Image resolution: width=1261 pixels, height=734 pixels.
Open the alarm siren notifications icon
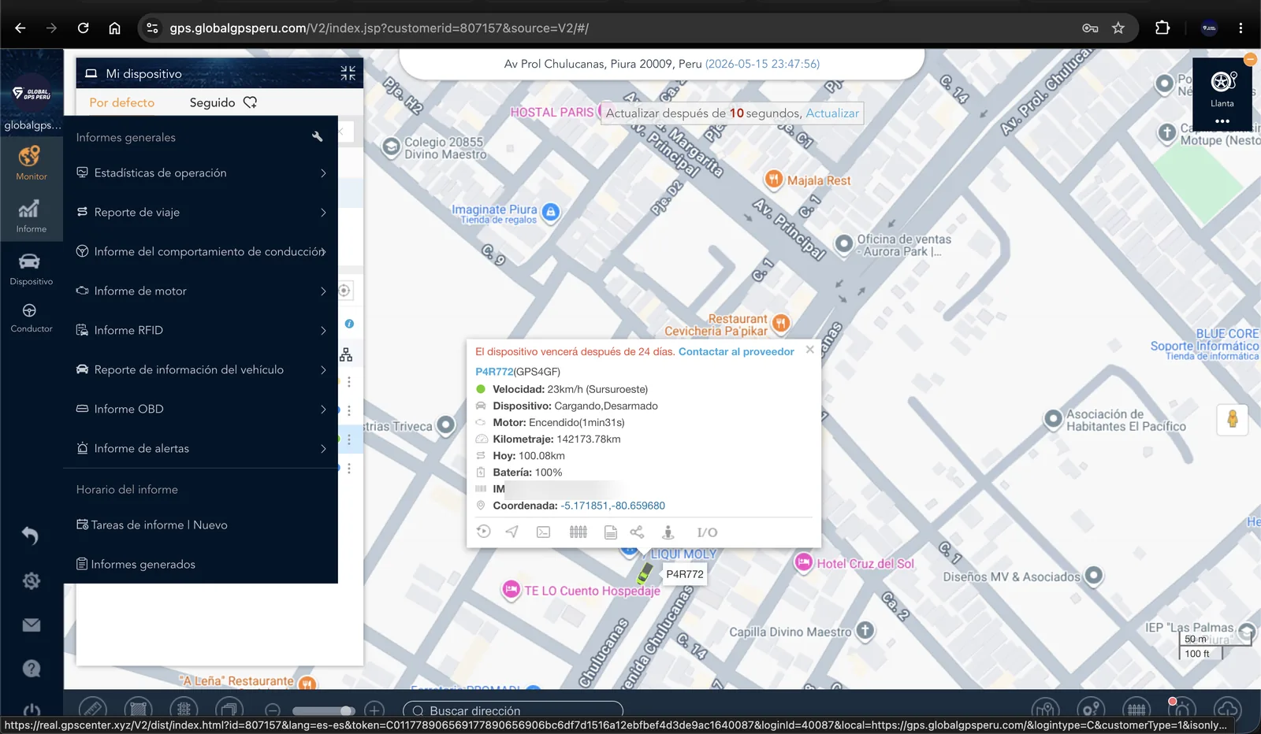pyautogui.click(x=1181, y=710)
